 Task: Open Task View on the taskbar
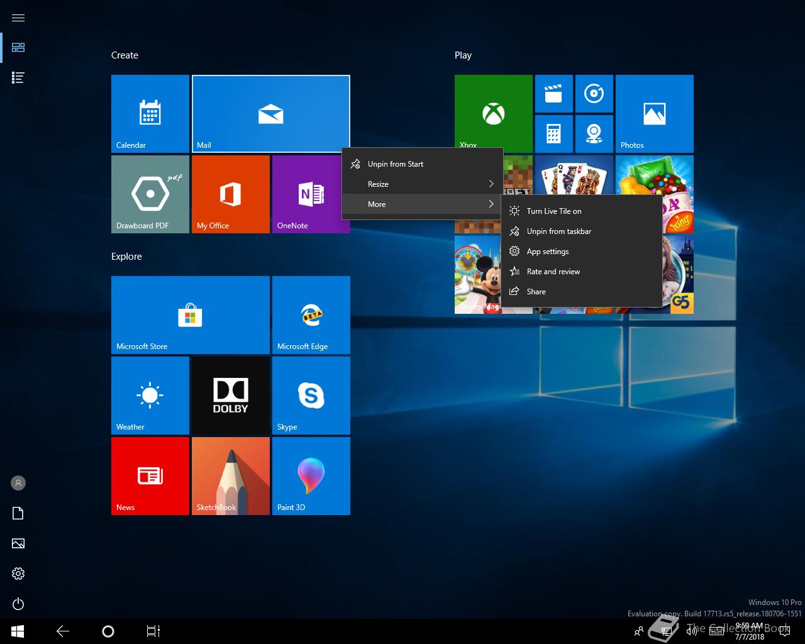153,631
